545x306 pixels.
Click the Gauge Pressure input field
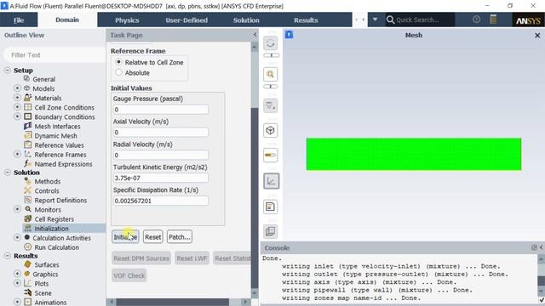[160, 110]
